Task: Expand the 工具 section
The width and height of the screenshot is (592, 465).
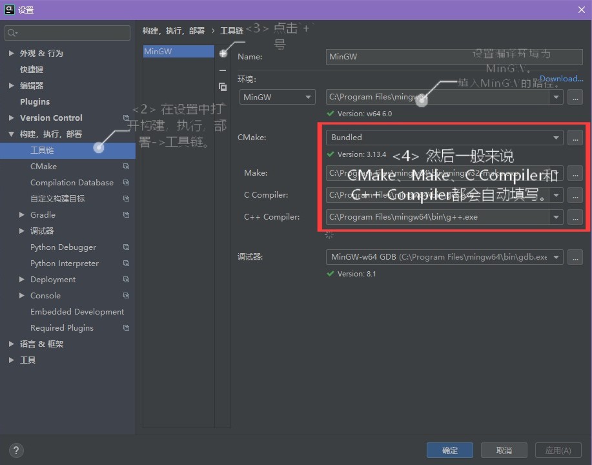Action: coord(12,360)
